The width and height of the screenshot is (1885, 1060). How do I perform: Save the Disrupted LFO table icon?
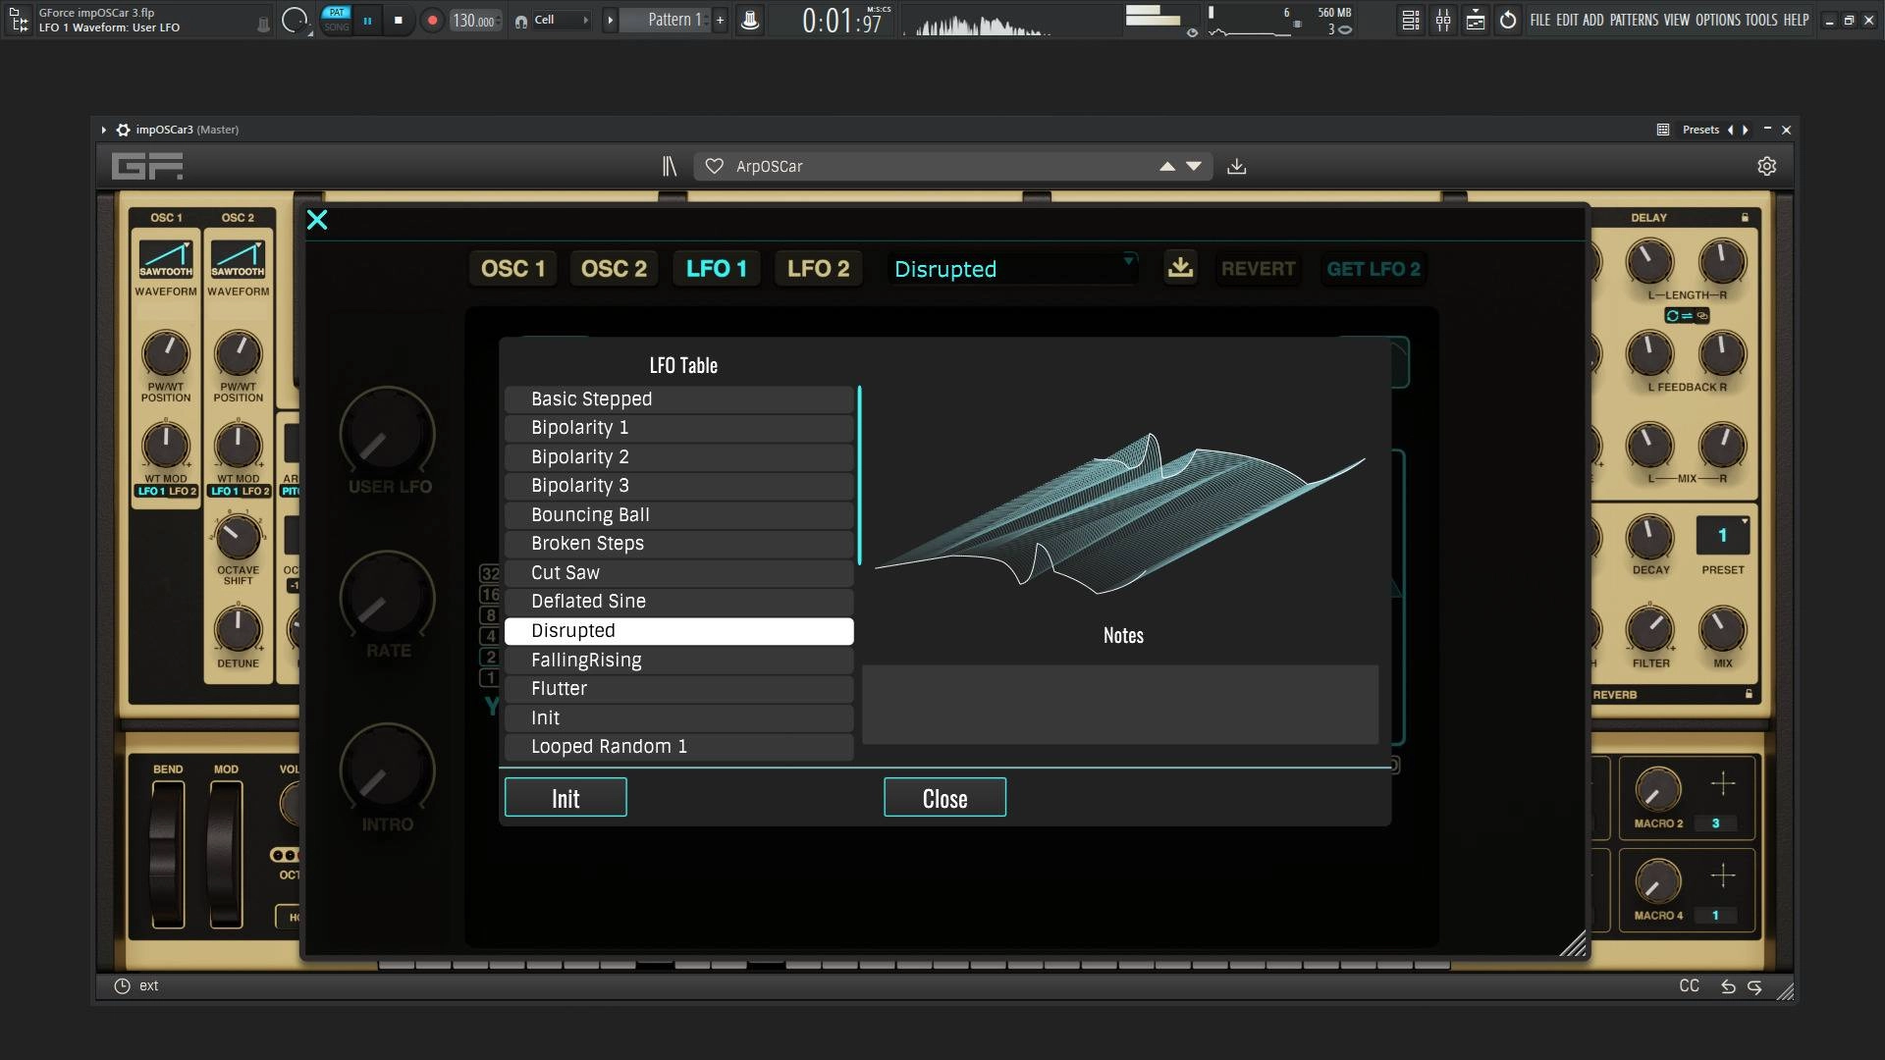[x=1180, y=268]
